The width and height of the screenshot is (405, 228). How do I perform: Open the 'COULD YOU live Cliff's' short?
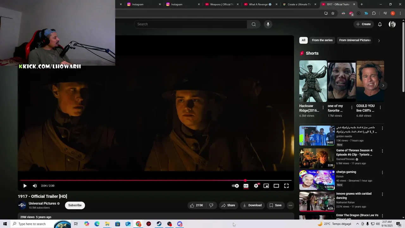[370, 81]
